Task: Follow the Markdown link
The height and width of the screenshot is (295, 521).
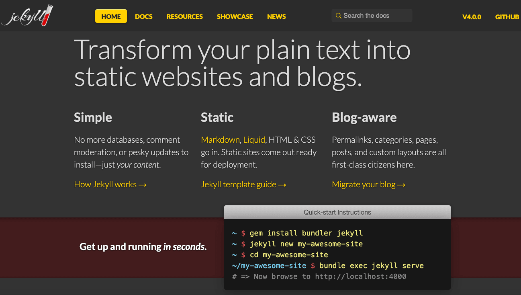Action: tap(220, 140)
